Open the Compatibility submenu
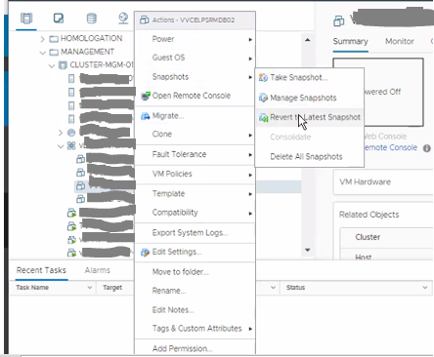The width and height of the screenshot is (434, 357). point(195,213)
